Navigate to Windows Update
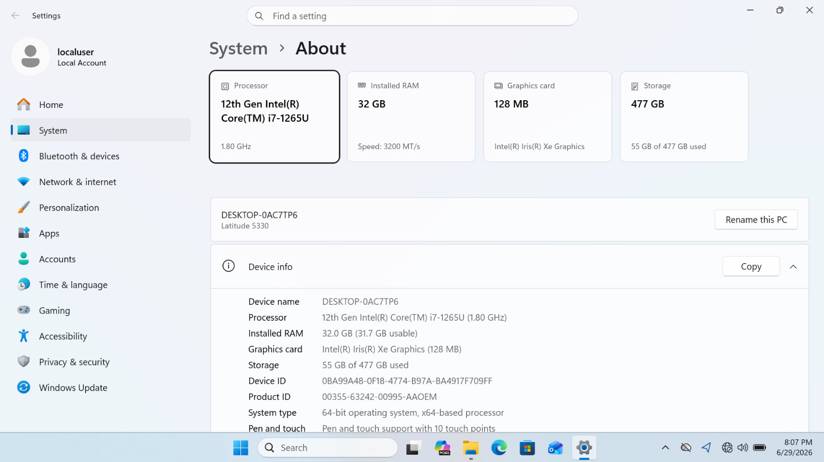The image size is (824, 462). 101,387
